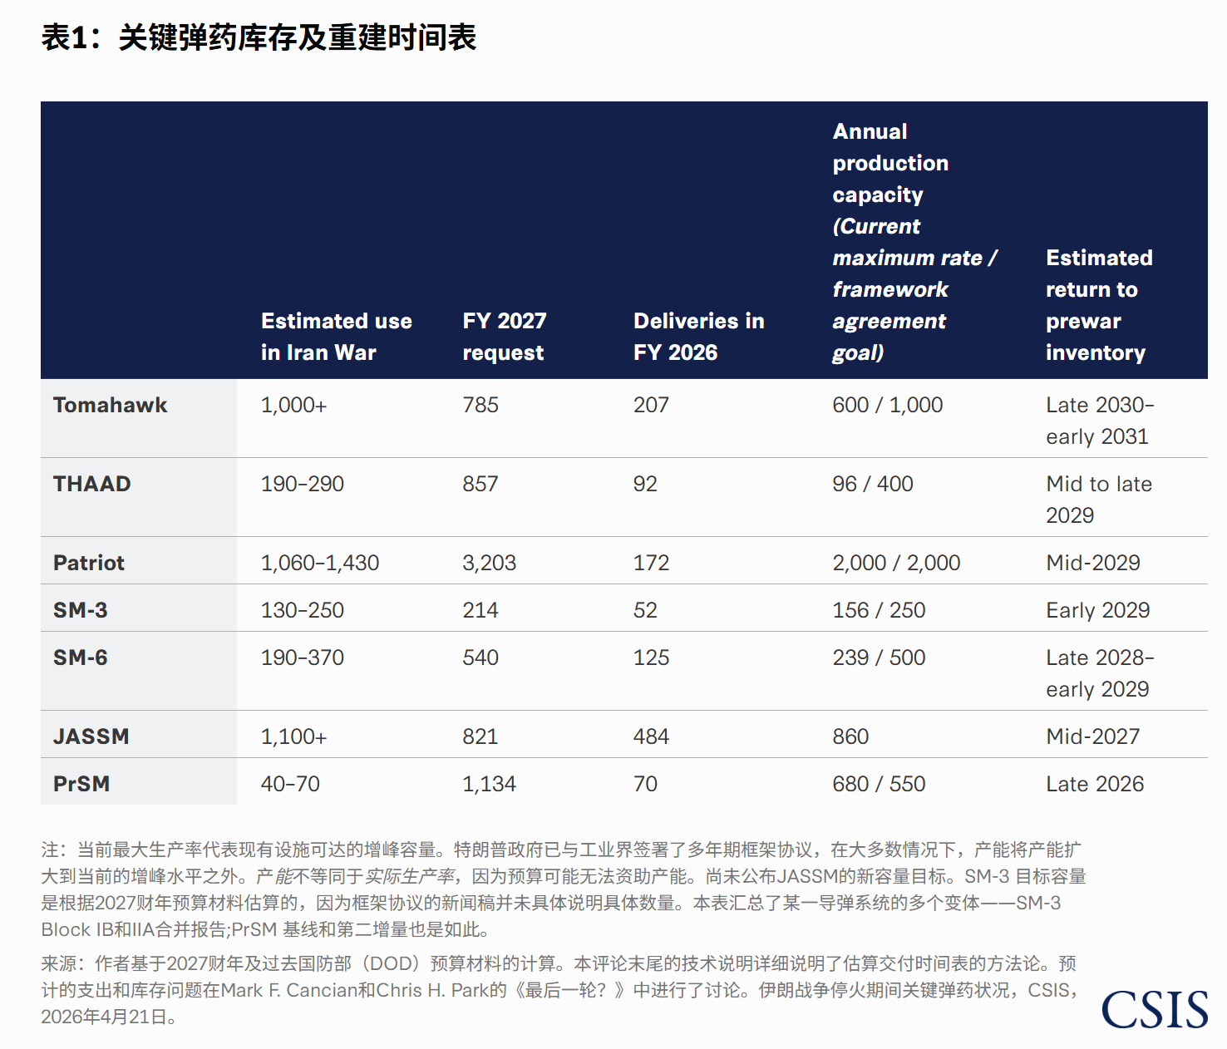Select the THAAD row label
This screenshot has height=1049, width=1227.
(x=92, y=484)
